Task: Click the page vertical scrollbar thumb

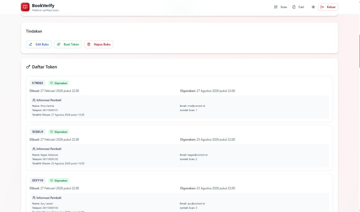Action: pos(359,51)
